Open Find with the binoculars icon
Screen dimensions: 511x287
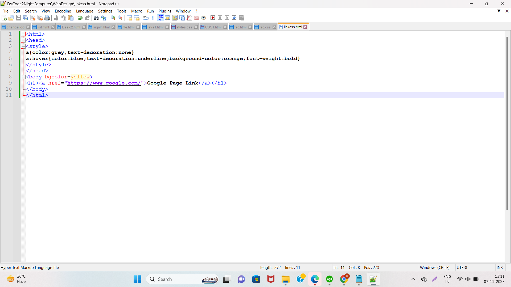pos(96,18)
